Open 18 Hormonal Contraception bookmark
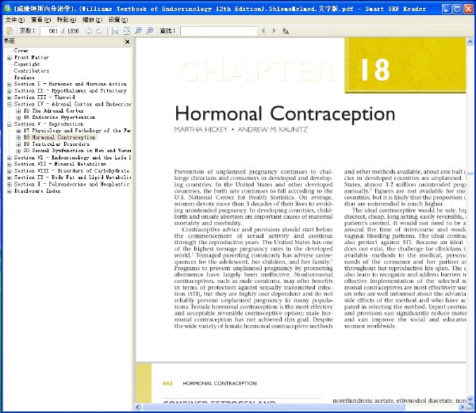476x413 pixels. (59, 137)
